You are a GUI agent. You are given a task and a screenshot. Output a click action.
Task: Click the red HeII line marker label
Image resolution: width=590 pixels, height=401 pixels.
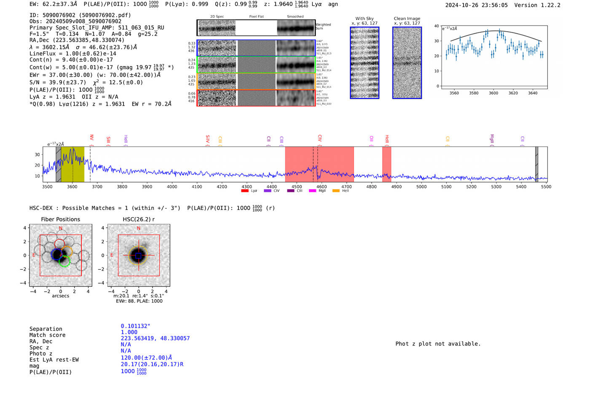pos(387,138)
